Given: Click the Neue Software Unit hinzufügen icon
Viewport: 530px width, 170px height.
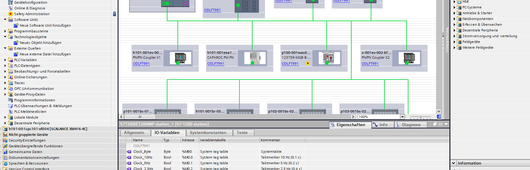Looking at the screenshot, I should point(16,25).
